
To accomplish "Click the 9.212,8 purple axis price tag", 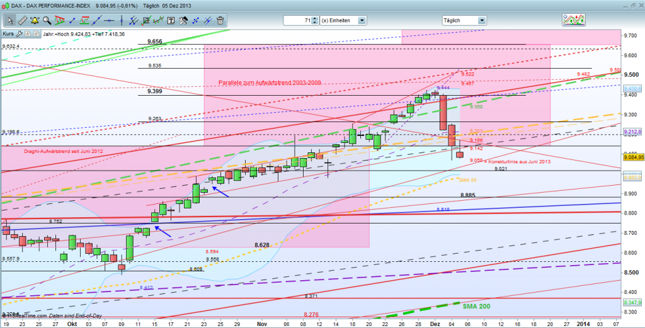I will (632, 132).
